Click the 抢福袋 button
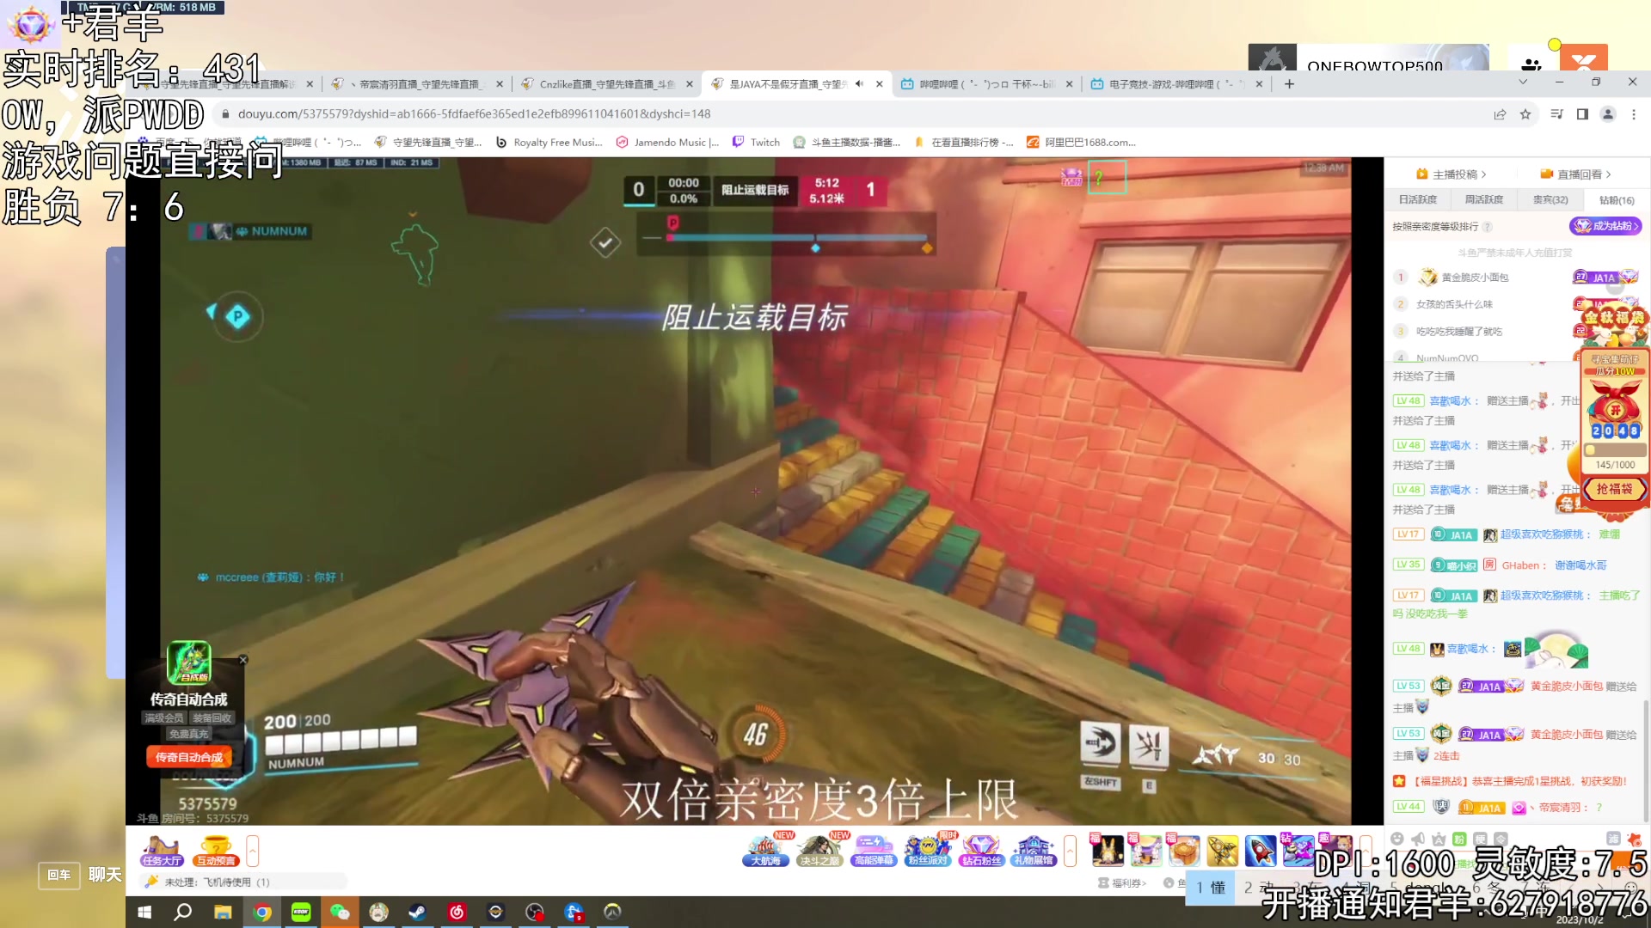The height and width of the screenshot is (928, 1651). click(x=1614, y=489)
